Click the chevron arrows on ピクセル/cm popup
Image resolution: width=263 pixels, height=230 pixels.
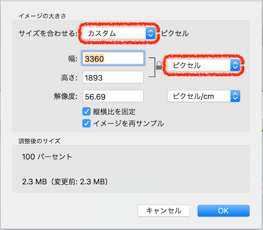click(x=235, y=96)
